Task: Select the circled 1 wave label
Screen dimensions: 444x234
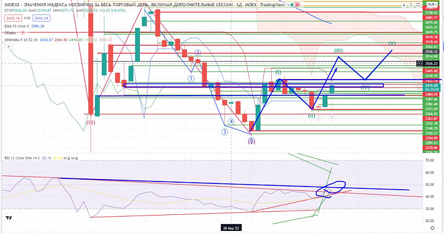Action: [x=191, y=78]
